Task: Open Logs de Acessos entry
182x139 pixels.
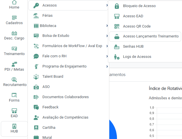Action: tap(137, 57)
